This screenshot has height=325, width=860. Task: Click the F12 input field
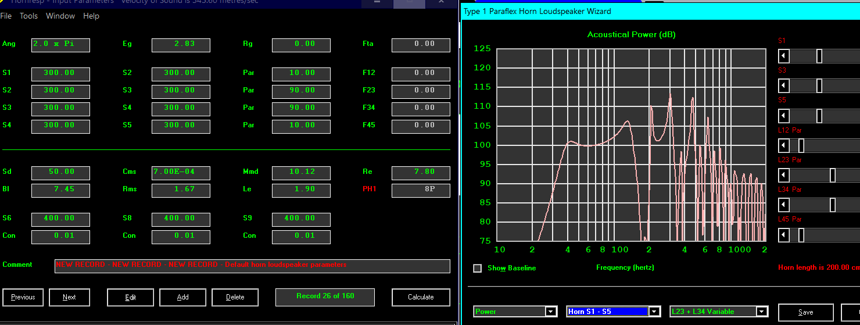click(421, 74)
